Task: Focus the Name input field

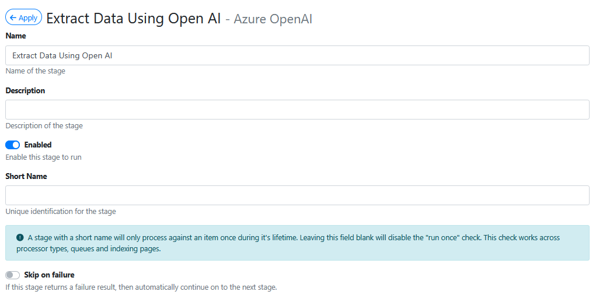Action: pos(297,55)
